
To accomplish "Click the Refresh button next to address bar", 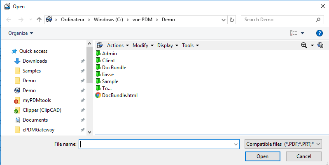I will (x=232, y=20).
